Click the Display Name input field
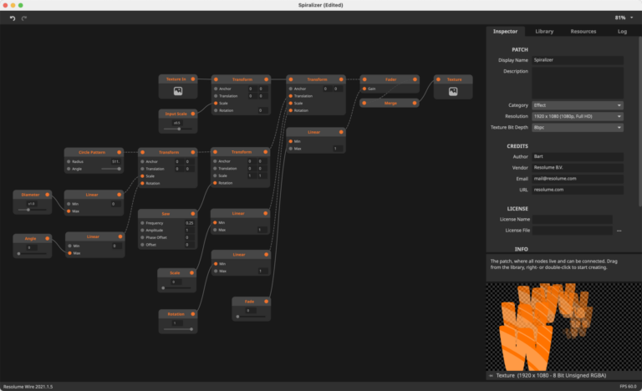This screenshot has height=391, width=642. click(578, 60)
